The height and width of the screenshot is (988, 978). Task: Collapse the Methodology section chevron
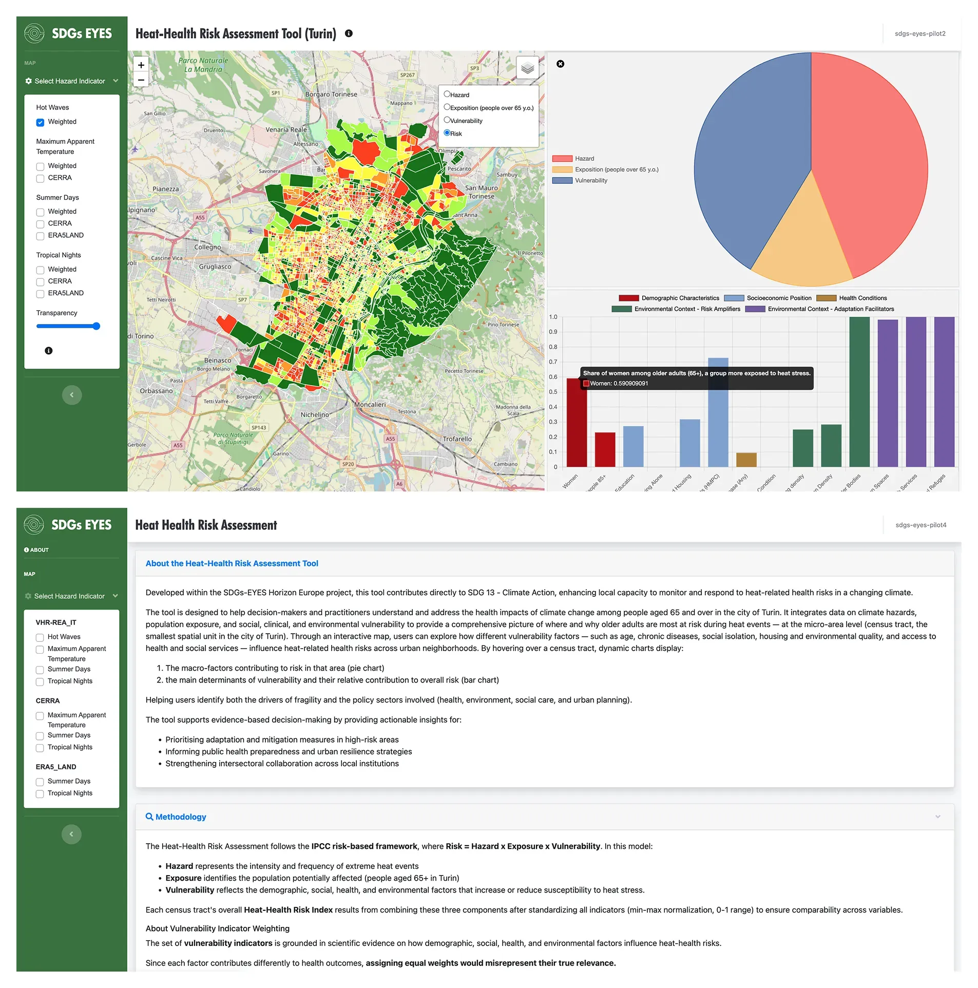[938, 816]
